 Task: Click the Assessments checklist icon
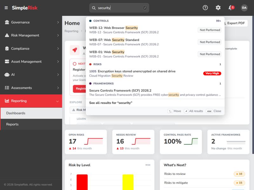[x=7, y=88]
